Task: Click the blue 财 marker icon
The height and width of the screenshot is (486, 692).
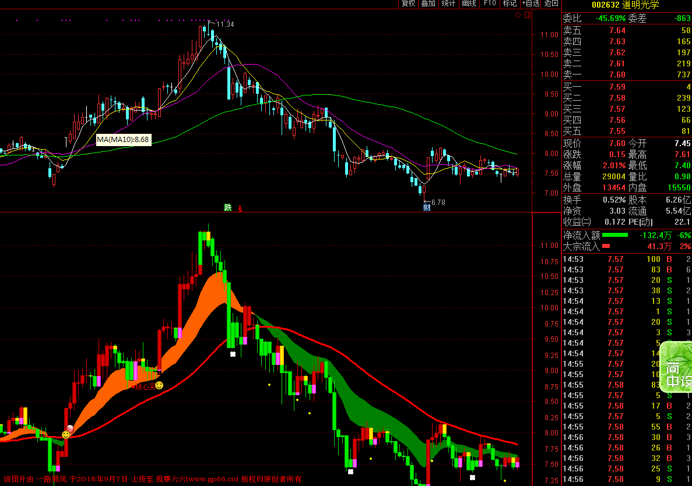Action: pos(427,208)
